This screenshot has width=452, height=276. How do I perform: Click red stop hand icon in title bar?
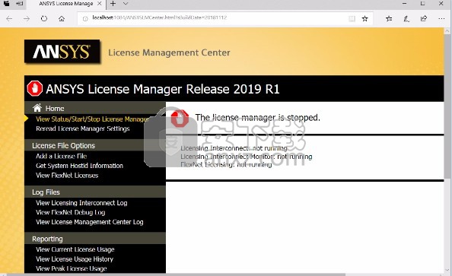coord(34,88)
